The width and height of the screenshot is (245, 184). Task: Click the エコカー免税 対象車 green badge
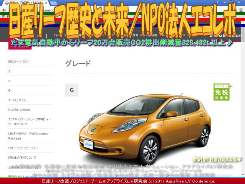coord(221,92)
